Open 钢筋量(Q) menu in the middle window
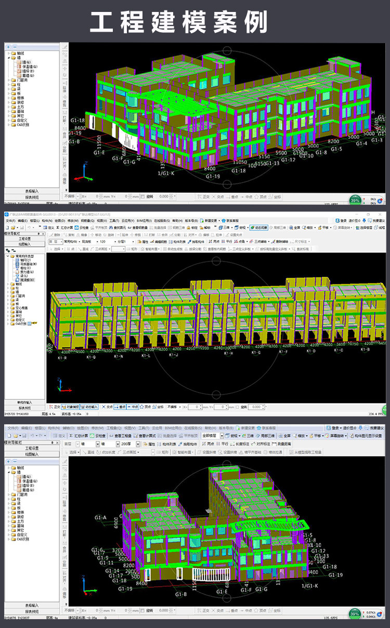The image size is (390, 628). (88, 220)
